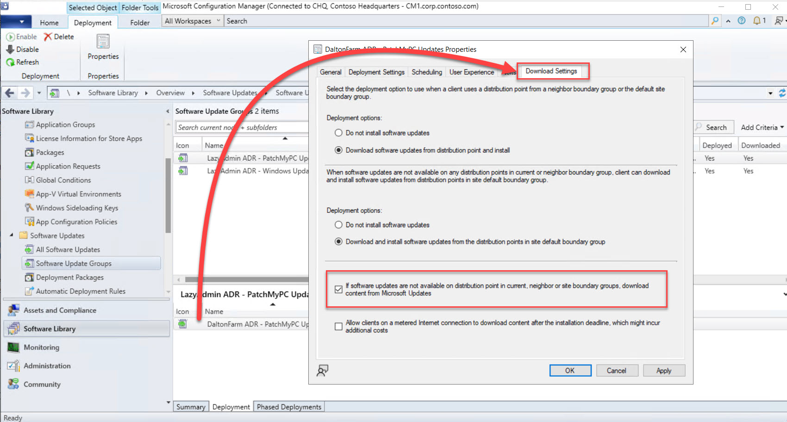Click the search magnifier icon in ribbon
Image resolution: width=787 pixels, height=422 pixels.
pos(715,21)
